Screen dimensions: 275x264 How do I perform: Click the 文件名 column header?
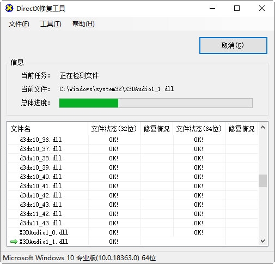coord(48,129)
